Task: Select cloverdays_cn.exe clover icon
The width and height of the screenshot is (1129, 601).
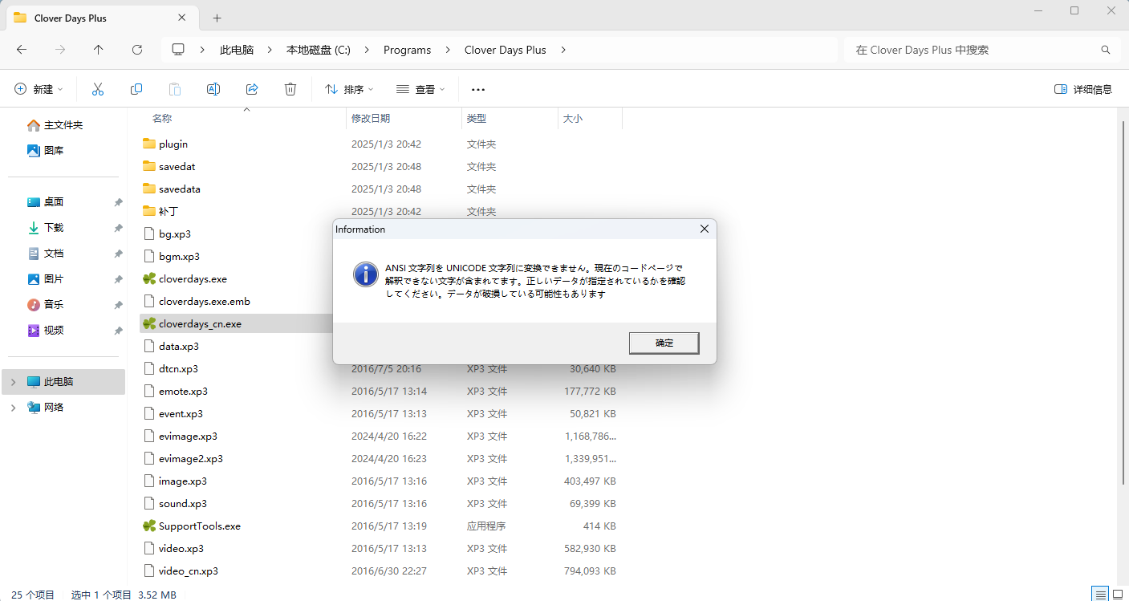Action: pos(148,324)
